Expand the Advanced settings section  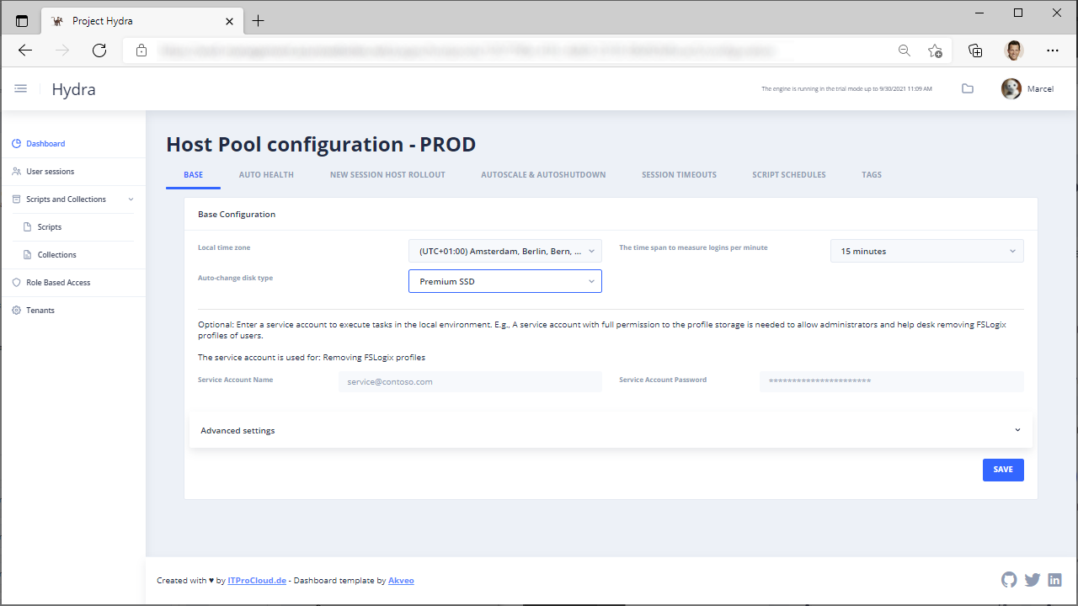tap(611, 430)
